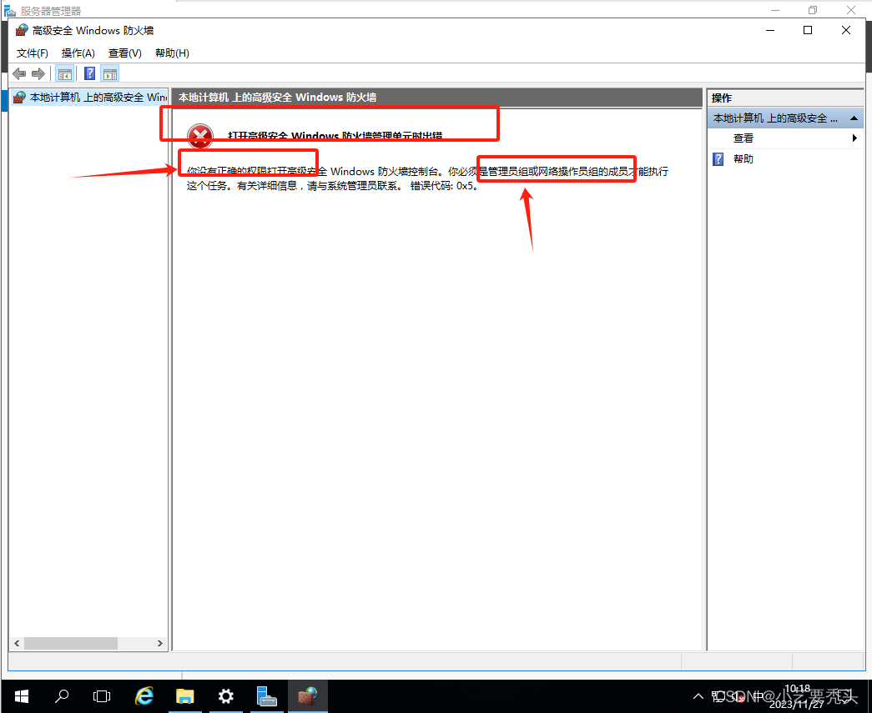This screenshot has width=872, height=713.
Task: Click the 服务器管理器 background window title
Action: point(51,11)
